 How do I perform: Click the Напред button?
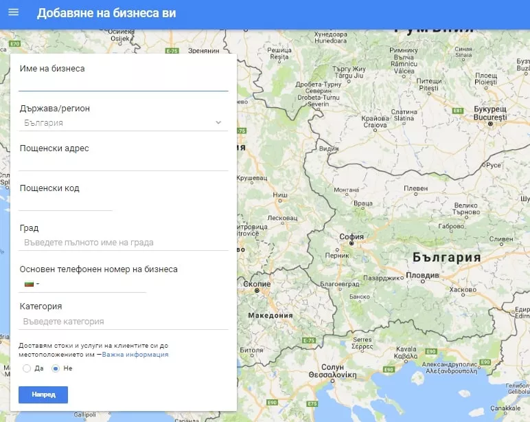43,395
